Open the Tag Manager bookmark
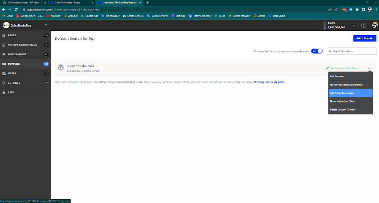 (110, 16)
